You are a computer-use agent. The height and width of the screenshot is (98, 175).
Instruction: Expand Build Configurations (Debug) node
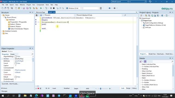point(142,23)
